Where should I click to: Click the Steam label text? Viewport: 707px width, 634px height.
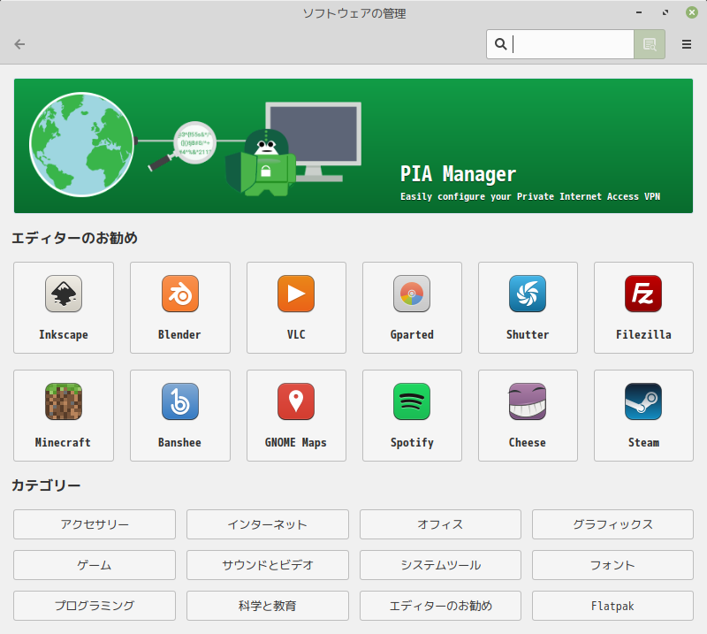click(644, 443)
